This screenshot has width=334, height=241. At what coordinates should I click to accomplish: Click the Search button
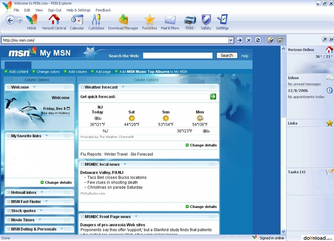[x=227, y=55]
